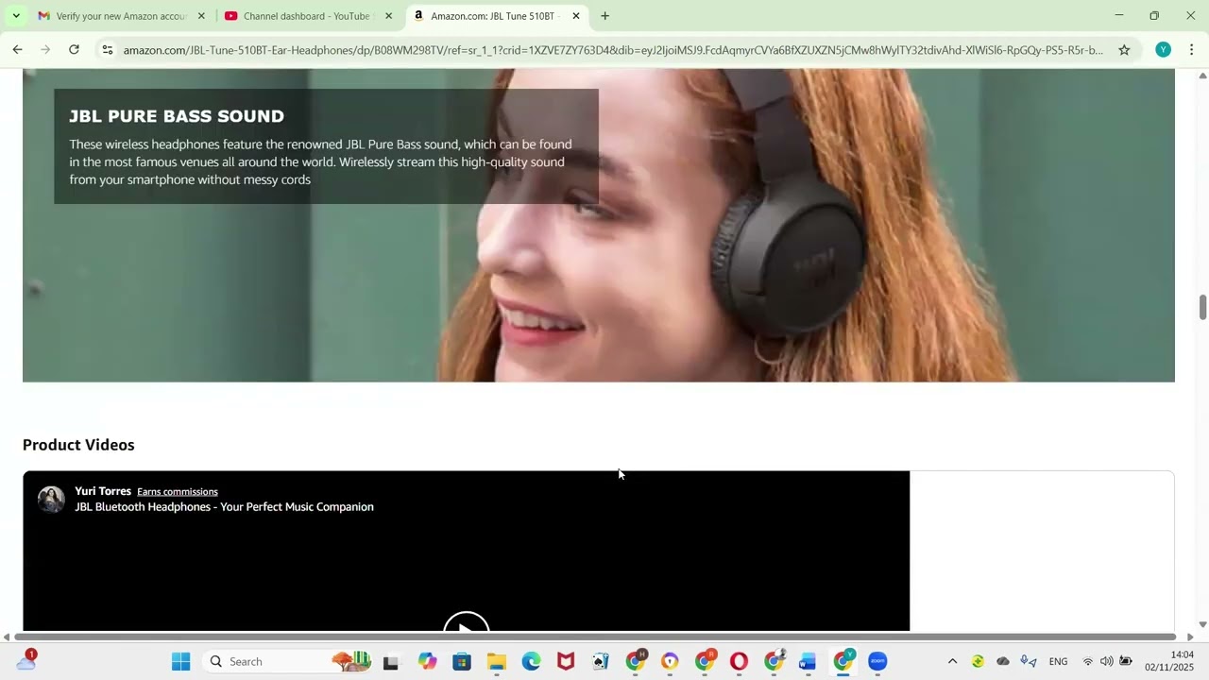Image resolution: width=1209 pixels, height=680 pixels.
Task: Click the JBL PURE BASS SOUND heading
Action: 177,116
